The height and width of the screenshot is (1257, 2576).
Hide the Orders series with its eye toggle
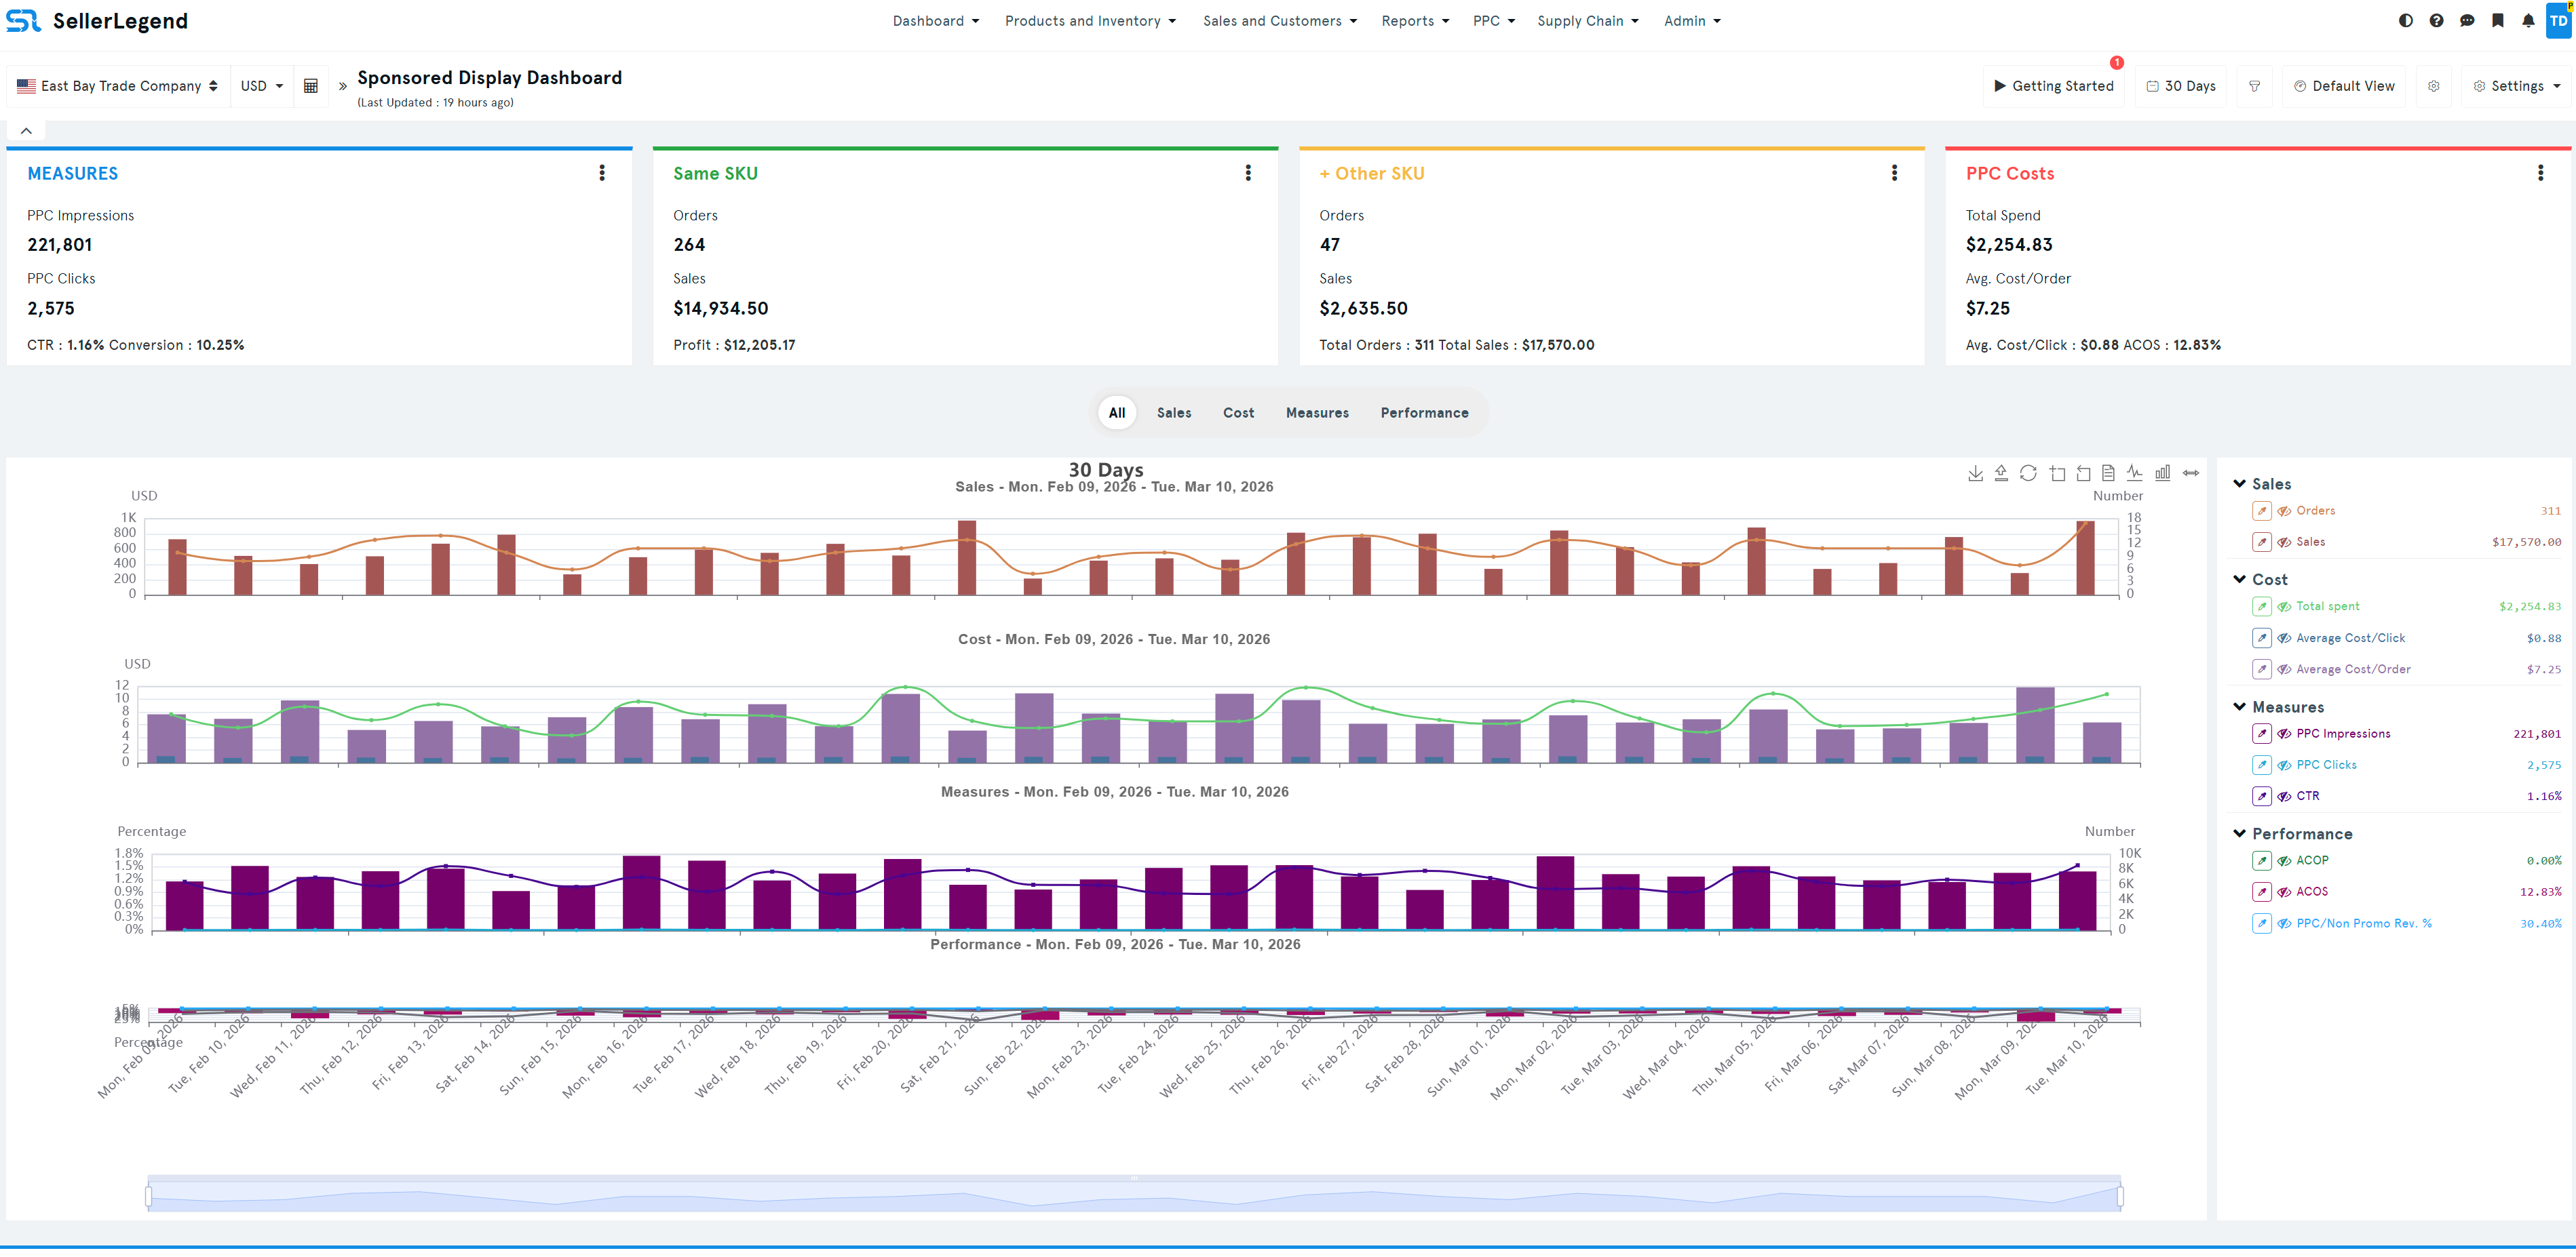[2284, 511]
